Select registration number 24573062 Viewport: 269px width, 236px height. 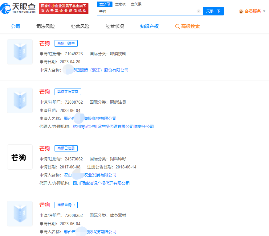coord(74,159)
